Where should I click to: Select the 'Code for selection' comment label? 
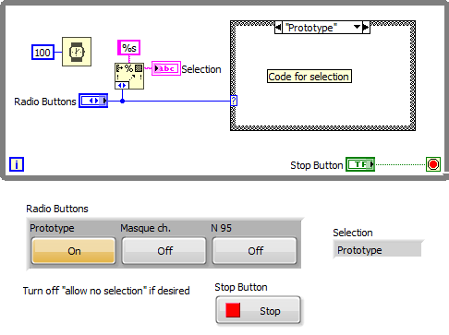coord(309,77)
